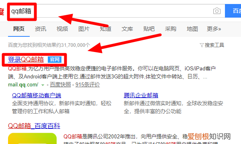
Task: Click text 新邮件通过微信实时通知，全球收发稳定安
Action: (174, 104)
